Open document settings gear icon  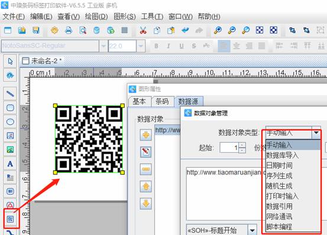54,31
